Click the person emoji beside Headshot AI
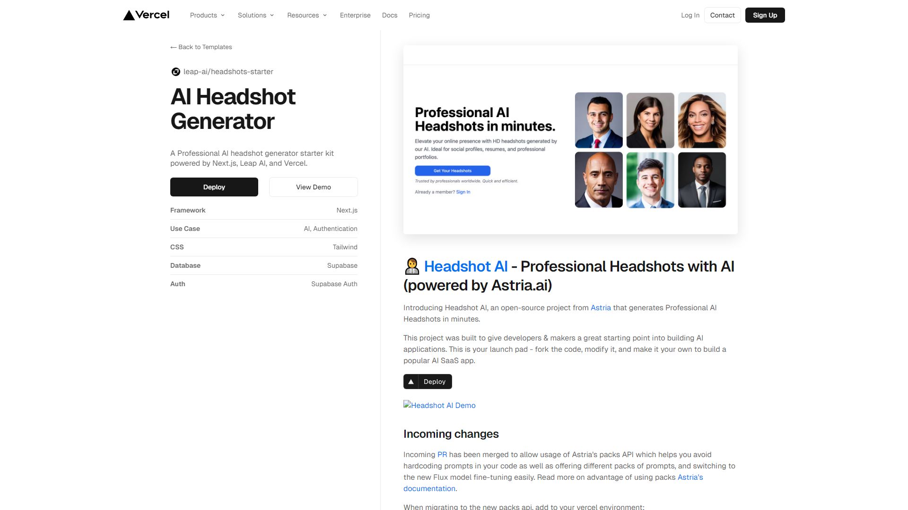This screenshot has height=510, width=908. [x=412, y=266]
